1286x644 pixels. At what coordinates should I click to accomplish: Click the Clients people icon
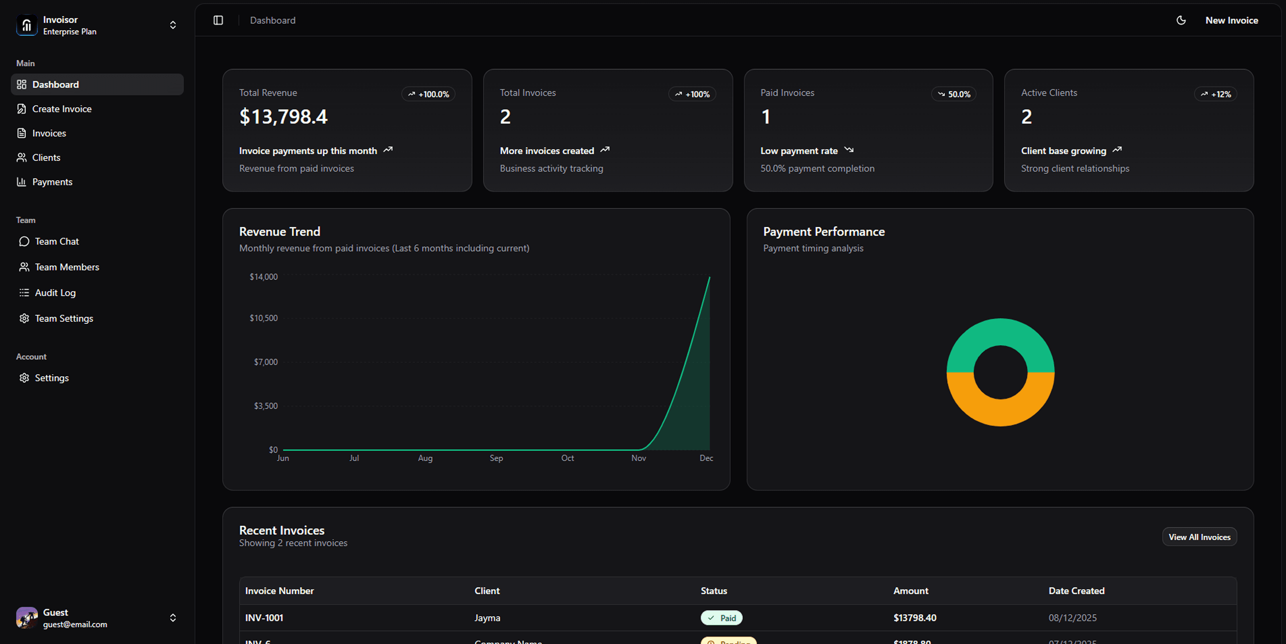click(22, 158)
